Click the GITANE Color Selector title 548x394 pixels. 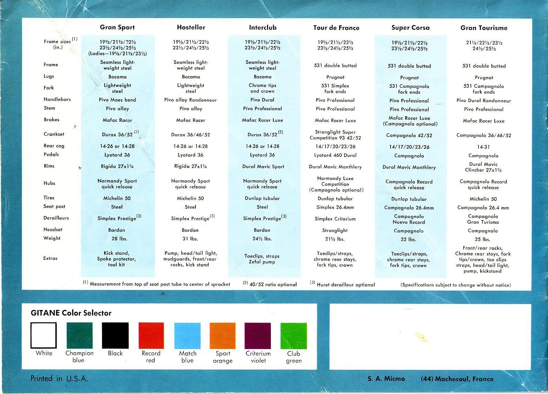71,313
